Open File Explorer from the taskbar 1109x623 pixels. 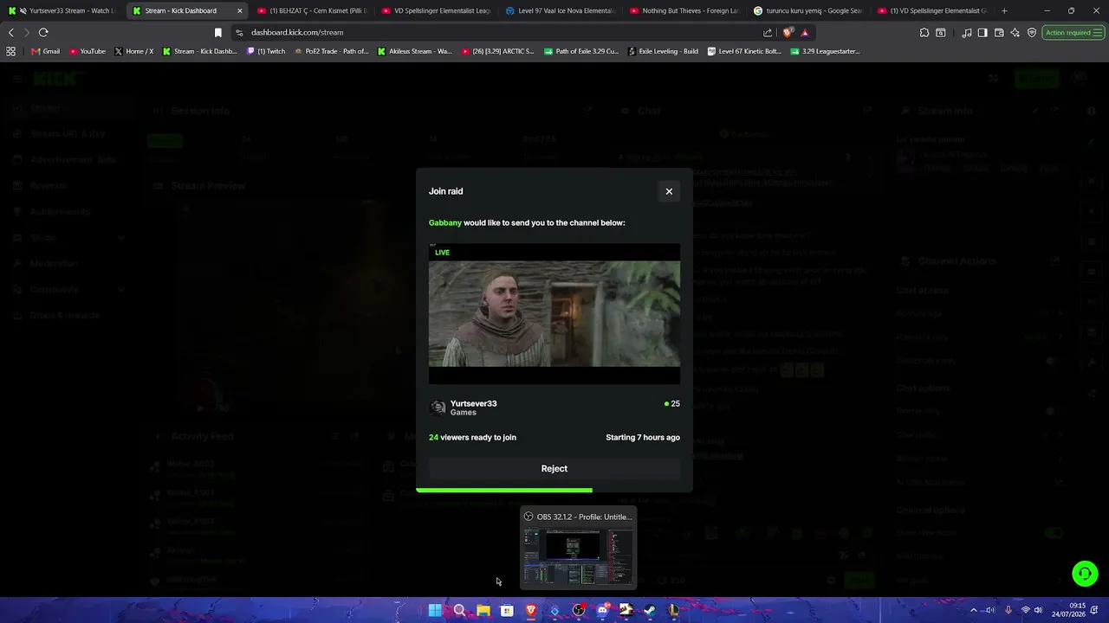pos(483,610)
